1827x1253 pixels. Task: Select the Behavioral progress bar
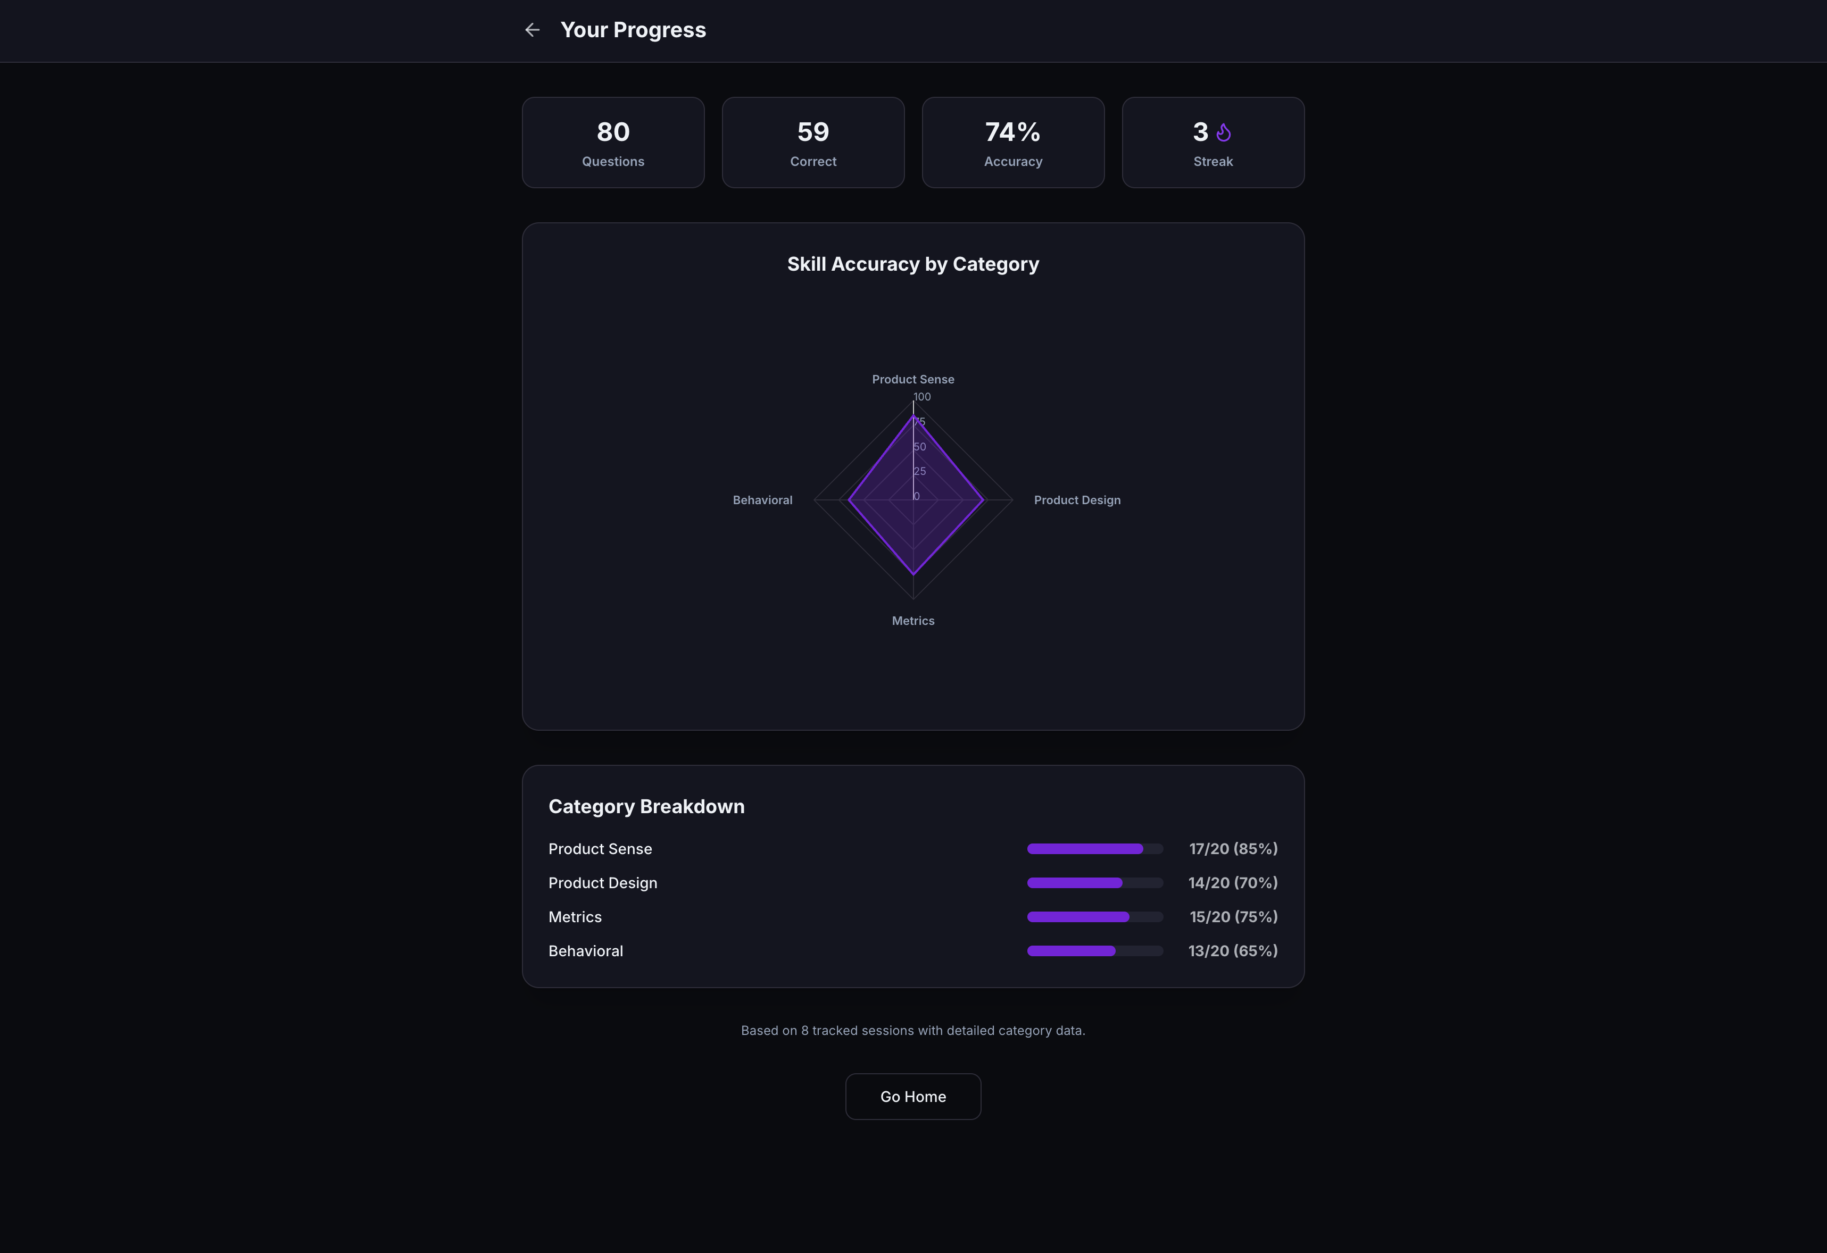1094,950
